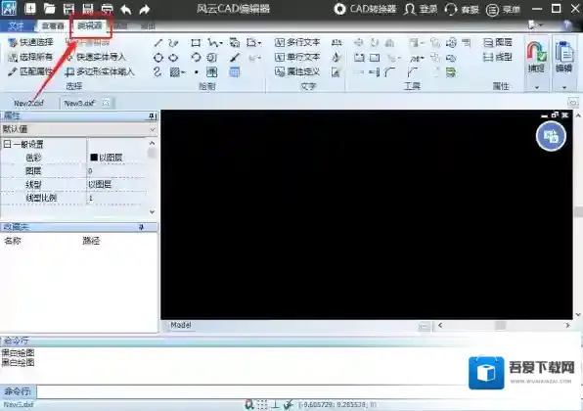
Task: Open the 菜单 menu in title bar
Action: pos(503,10)
